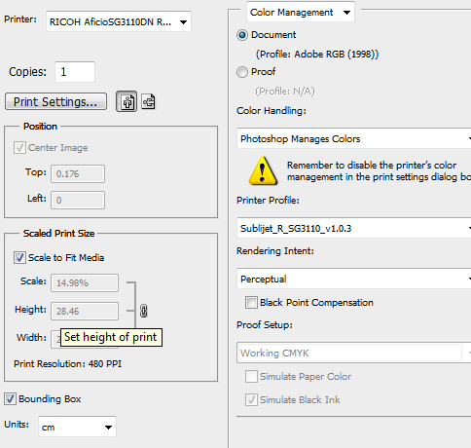Open the Printer Profile Sublijet dropdown
Viewport: 471px width, 448px height.
354,228
